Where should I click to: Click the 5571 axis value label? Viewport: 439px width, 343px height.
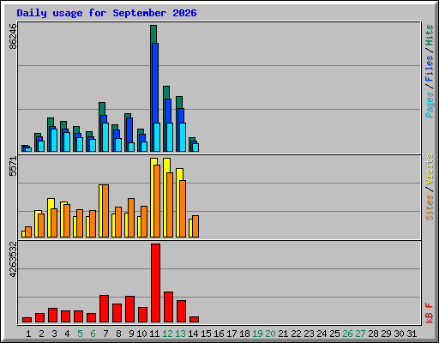coord(13,166)
